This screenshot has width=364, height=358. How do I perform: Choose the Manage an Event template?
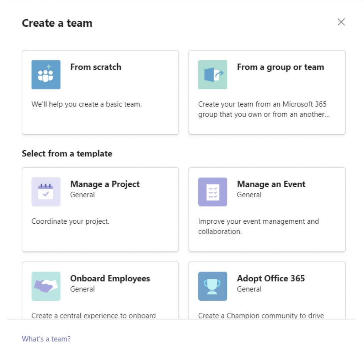click(x=267, y=209)
